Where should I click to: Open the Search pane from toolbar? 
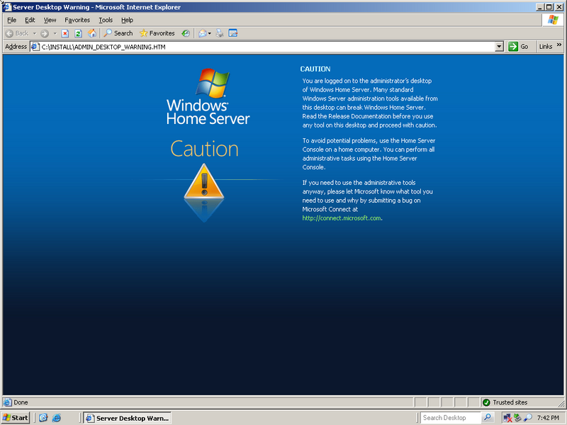(x=118, y=33)
